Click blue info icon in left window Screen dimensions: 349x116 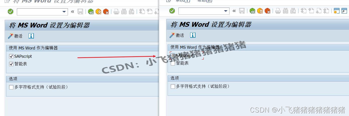(31, 36)
